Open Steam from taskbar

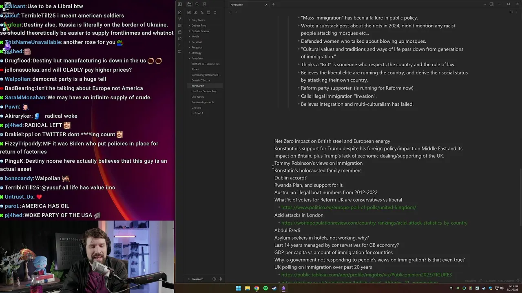coord(274,288)
